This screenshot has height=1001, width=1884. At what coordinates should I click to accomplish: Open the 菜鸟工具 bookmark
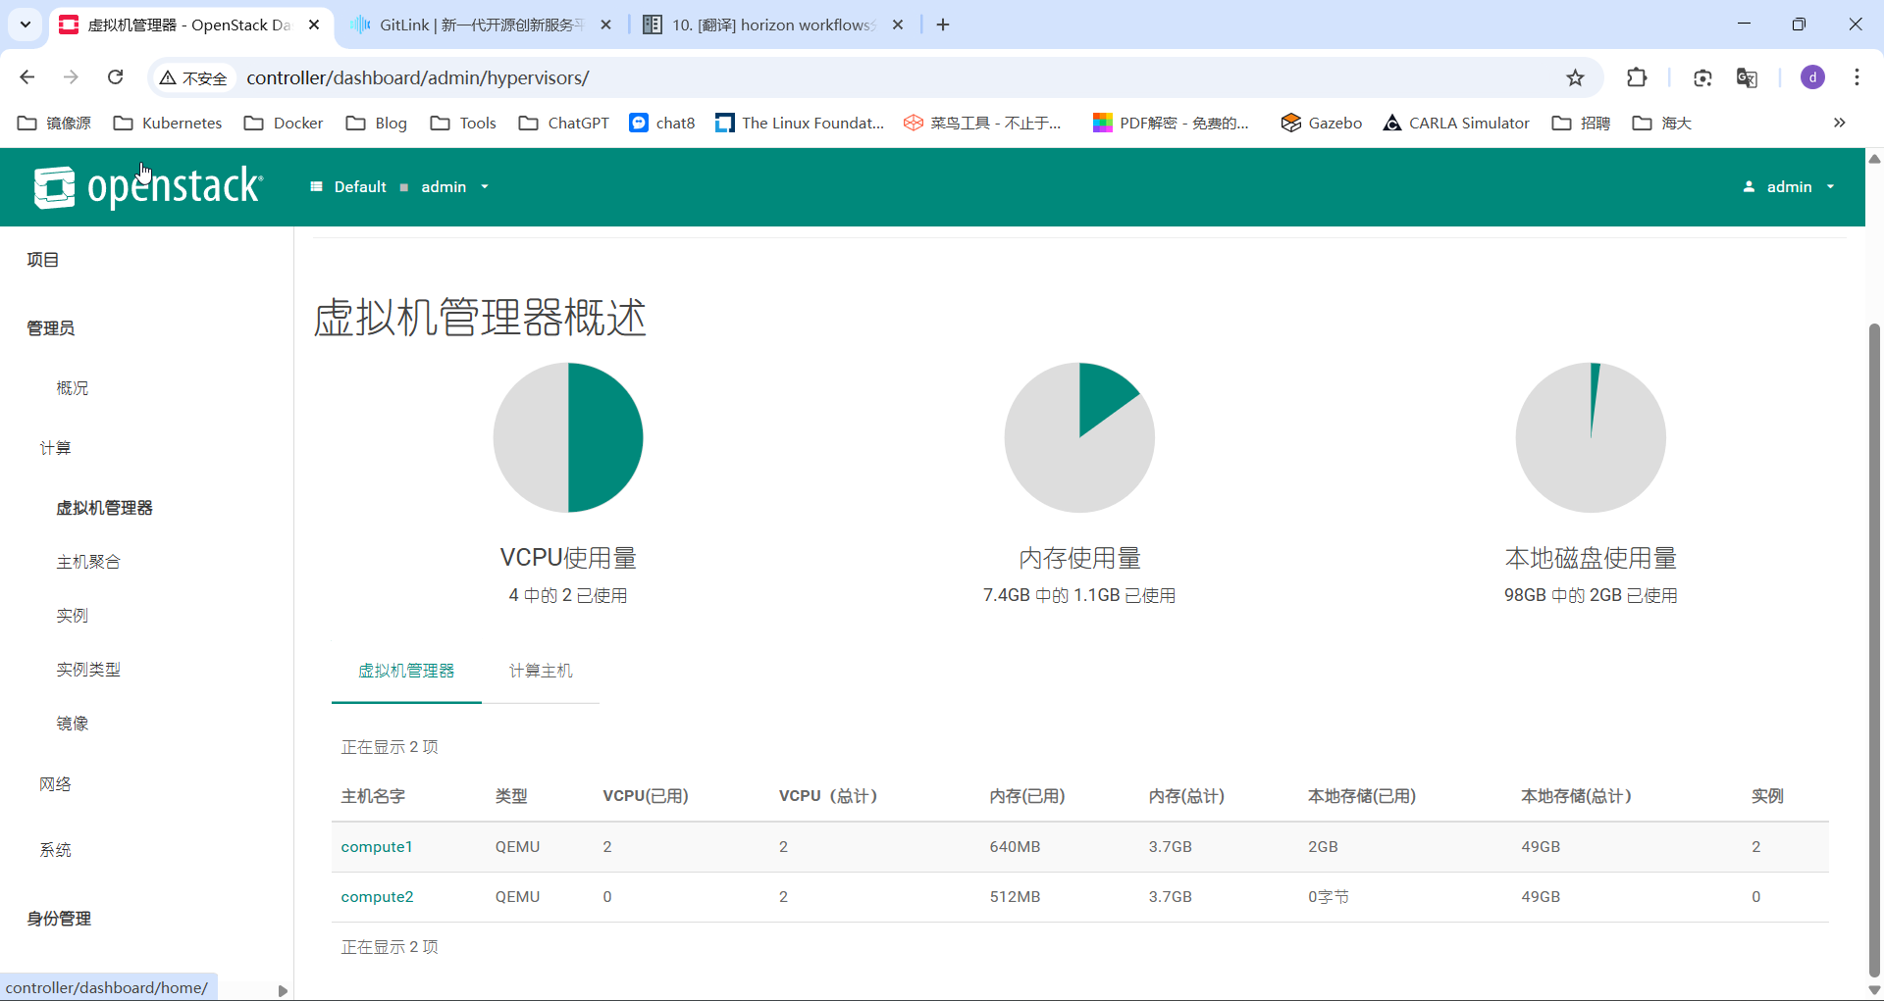(x=982, y=123)
